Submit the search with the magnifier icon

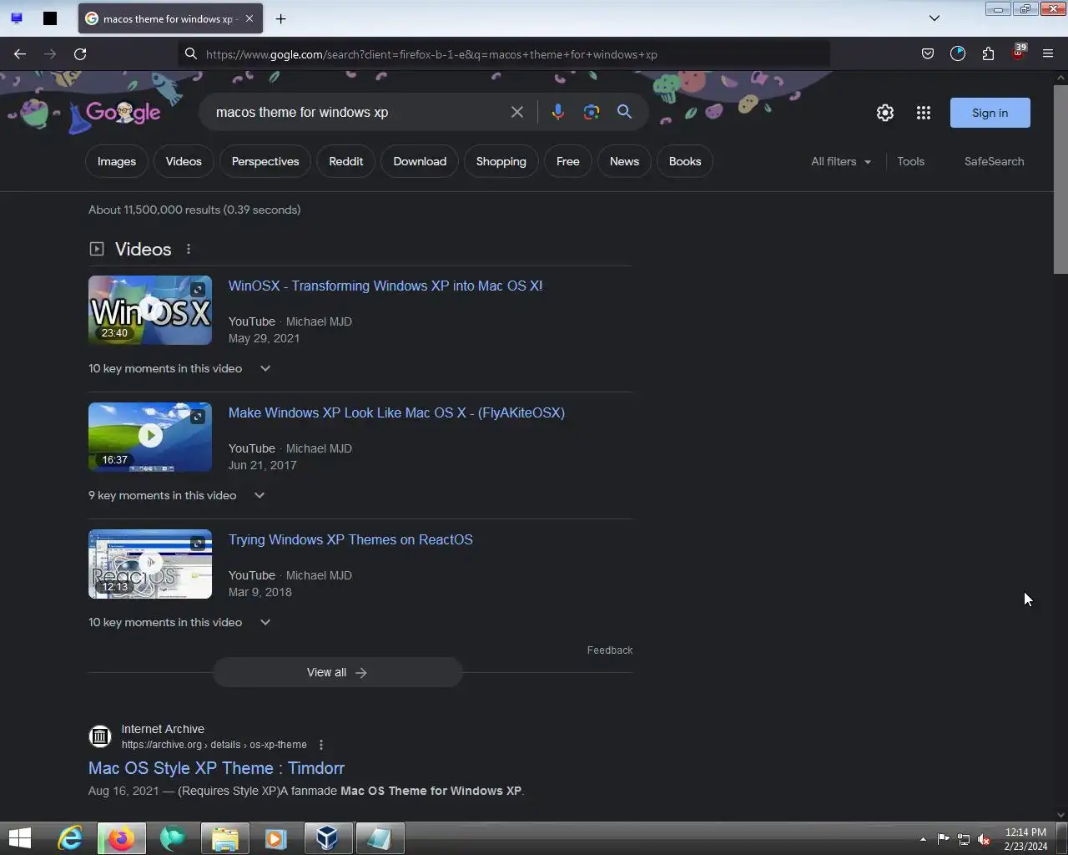(624, 112)
